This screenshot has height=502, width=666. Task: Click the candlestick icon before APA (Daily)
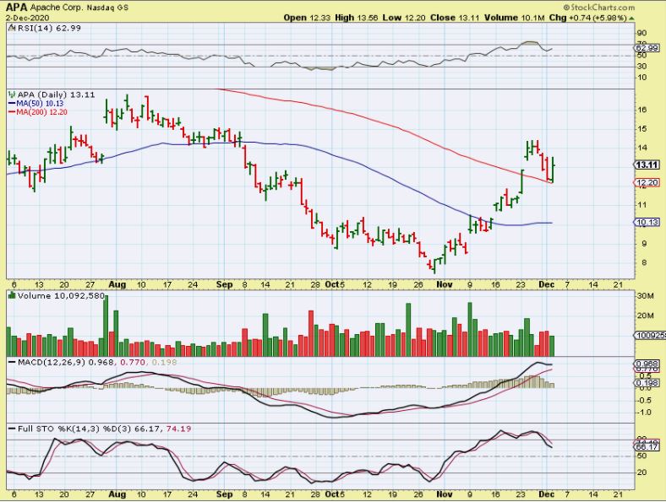click(12, 94)
